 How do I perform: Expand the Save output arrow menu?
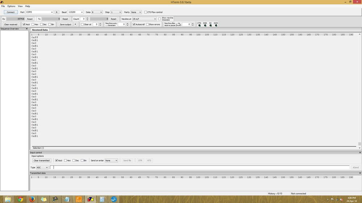click(75, 25)
